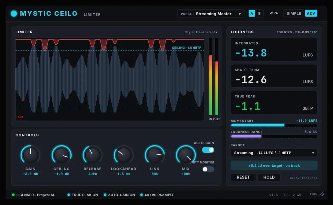Image resolution: width=333 pixels, height=205 pixels.
Task: Click the red GR label in waveform
Action: pyautogui.click(x=20, y=117)
